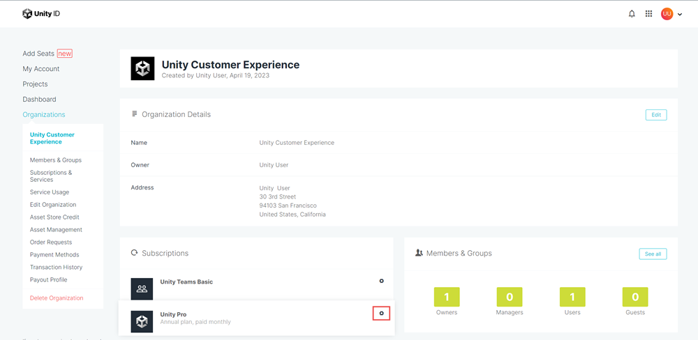The image size is (698, 340).
Task: Click the UU user avatar
Action: pyautogui.click(x=667, y=14)
